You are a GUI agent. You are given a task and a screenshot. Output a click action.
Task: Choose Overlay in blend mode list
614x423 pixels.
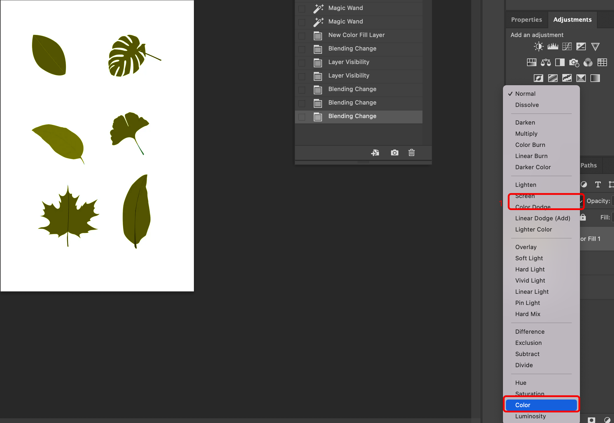pos(526,247)
